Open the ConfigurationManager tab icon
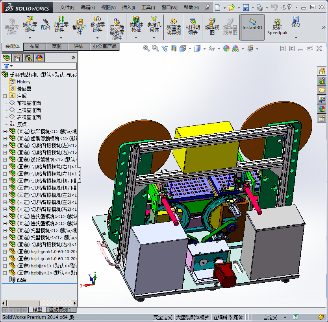328x322 pixels. [28, 58]
